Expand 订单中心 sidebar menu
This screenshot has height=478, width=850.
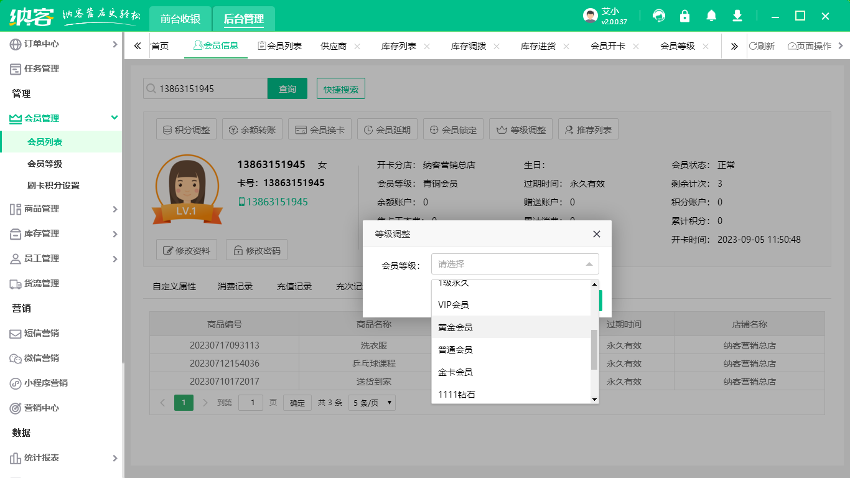pyautogui.click(x=61, y=44)
